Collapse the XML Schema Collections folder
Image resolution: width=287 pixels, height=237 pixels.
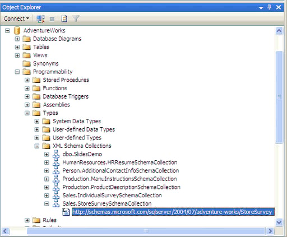pos(37,146)
